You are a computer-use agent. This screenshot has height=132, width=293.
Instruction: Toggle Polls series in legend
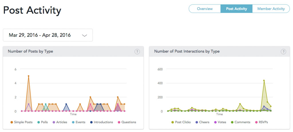coord(43,122)
